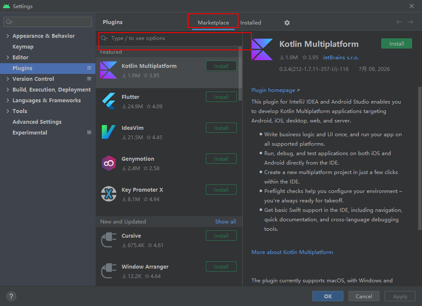Click the plugin description scrollbar

(x=419, y=158)
